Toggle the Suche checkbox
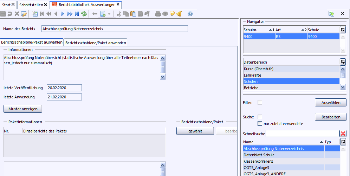 tap(260, 117)
